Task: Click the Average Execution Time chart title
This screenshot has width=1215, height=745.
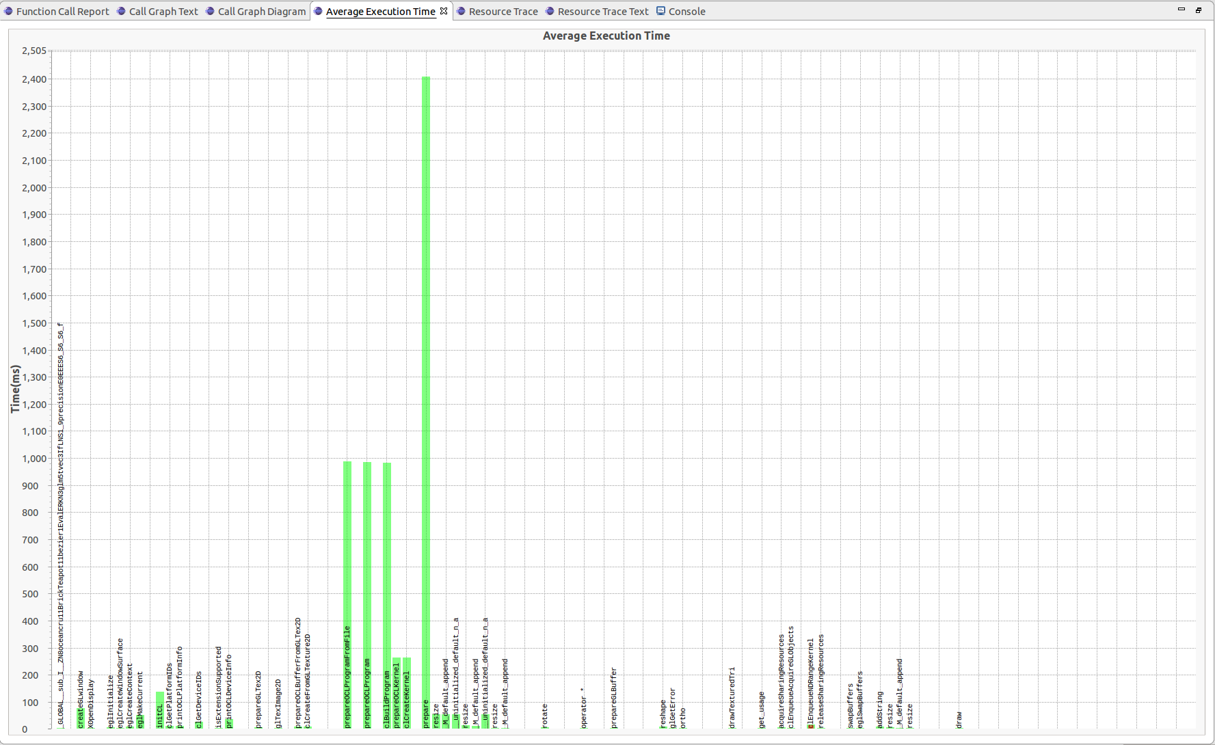Action: tap(606, 36)
